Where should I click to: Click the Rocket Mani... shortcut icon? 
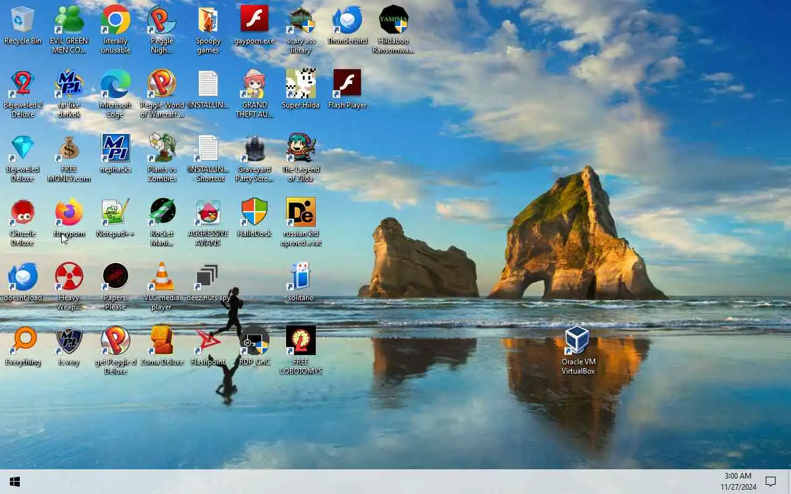[162, 212]
